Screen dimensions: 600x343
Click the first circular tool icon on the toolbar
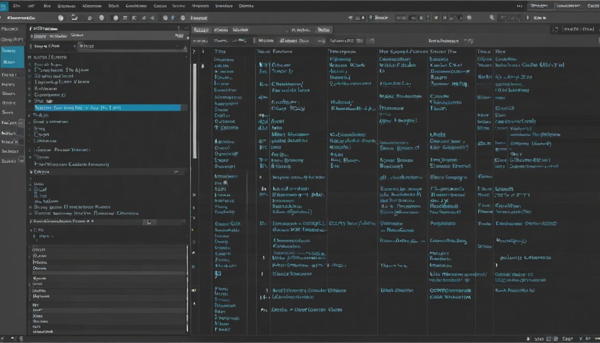(x=61, y=17)
